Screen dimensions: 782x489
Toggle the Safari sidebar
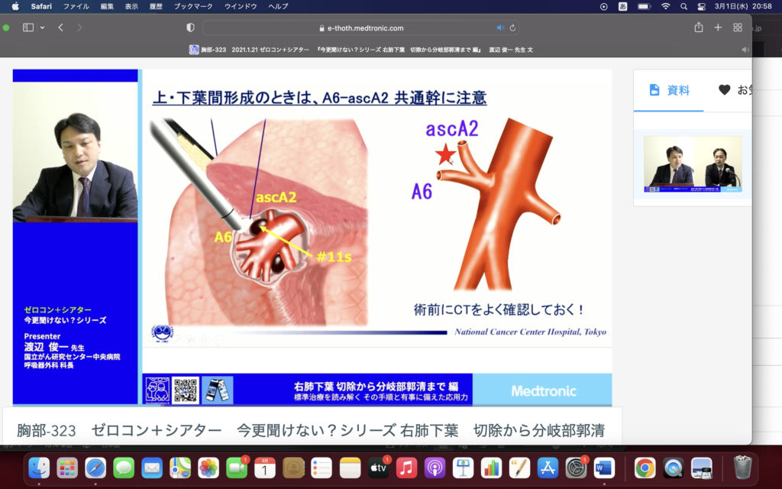(x=28, y=28)
